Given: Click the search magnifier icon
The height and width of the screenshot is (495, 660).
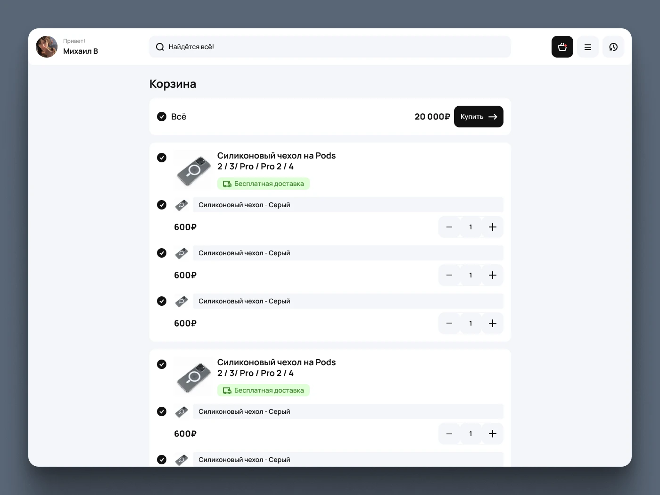Looking at the screenshot, I should pyautogui.click(x=160, y=47).
